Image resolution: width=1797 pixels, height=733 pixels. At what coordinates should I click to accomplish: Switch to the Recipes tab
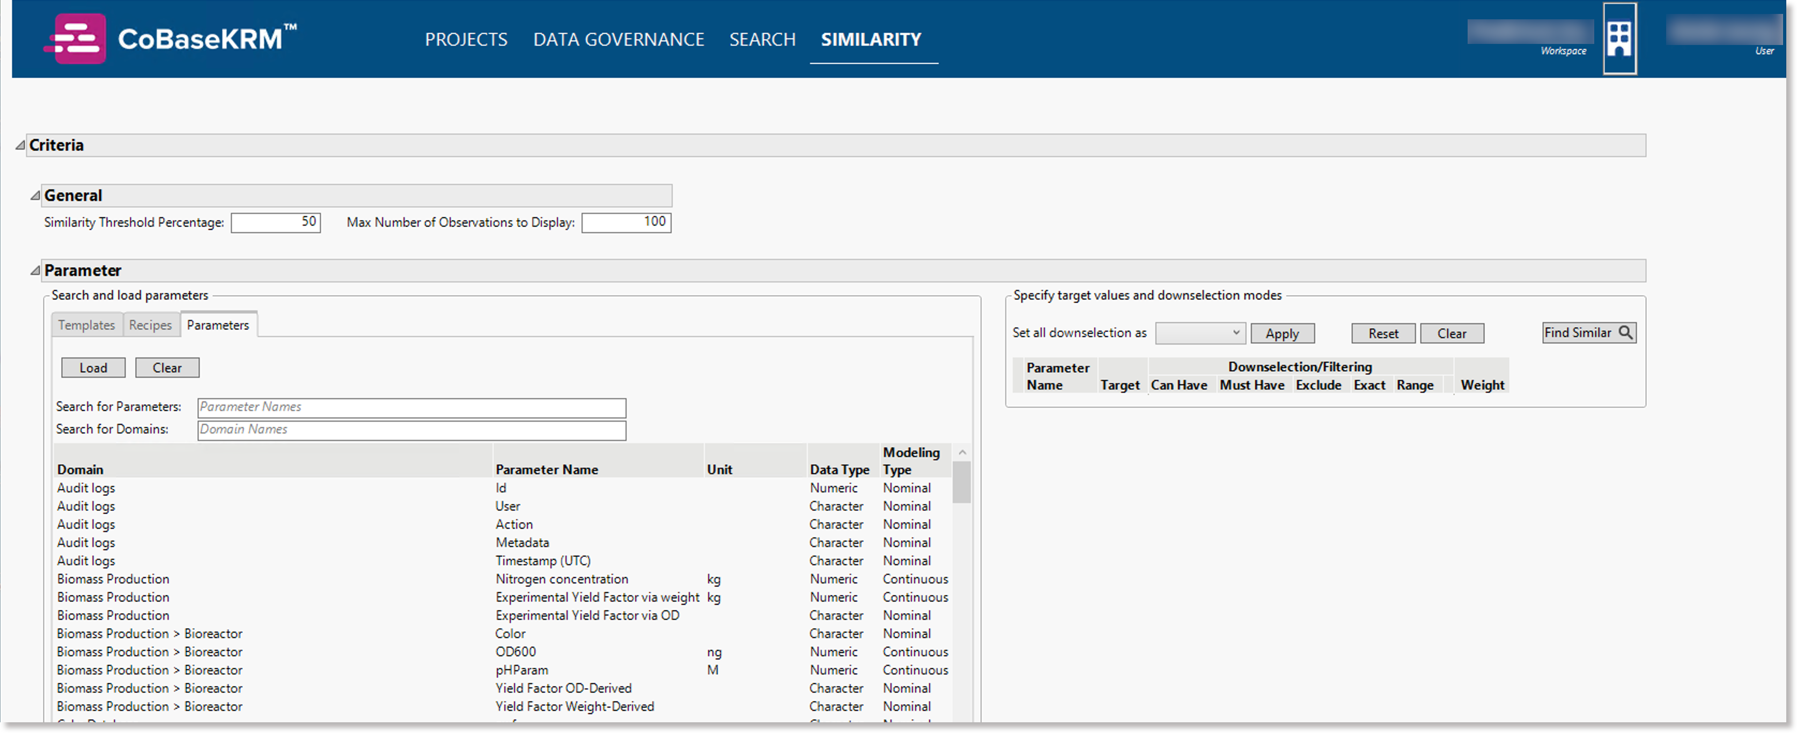150,325
